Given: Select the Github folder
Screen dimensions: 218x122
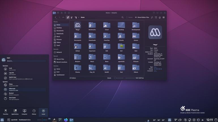Looking at the screenshot, I should pyautogui.click(x=78, y=47).
